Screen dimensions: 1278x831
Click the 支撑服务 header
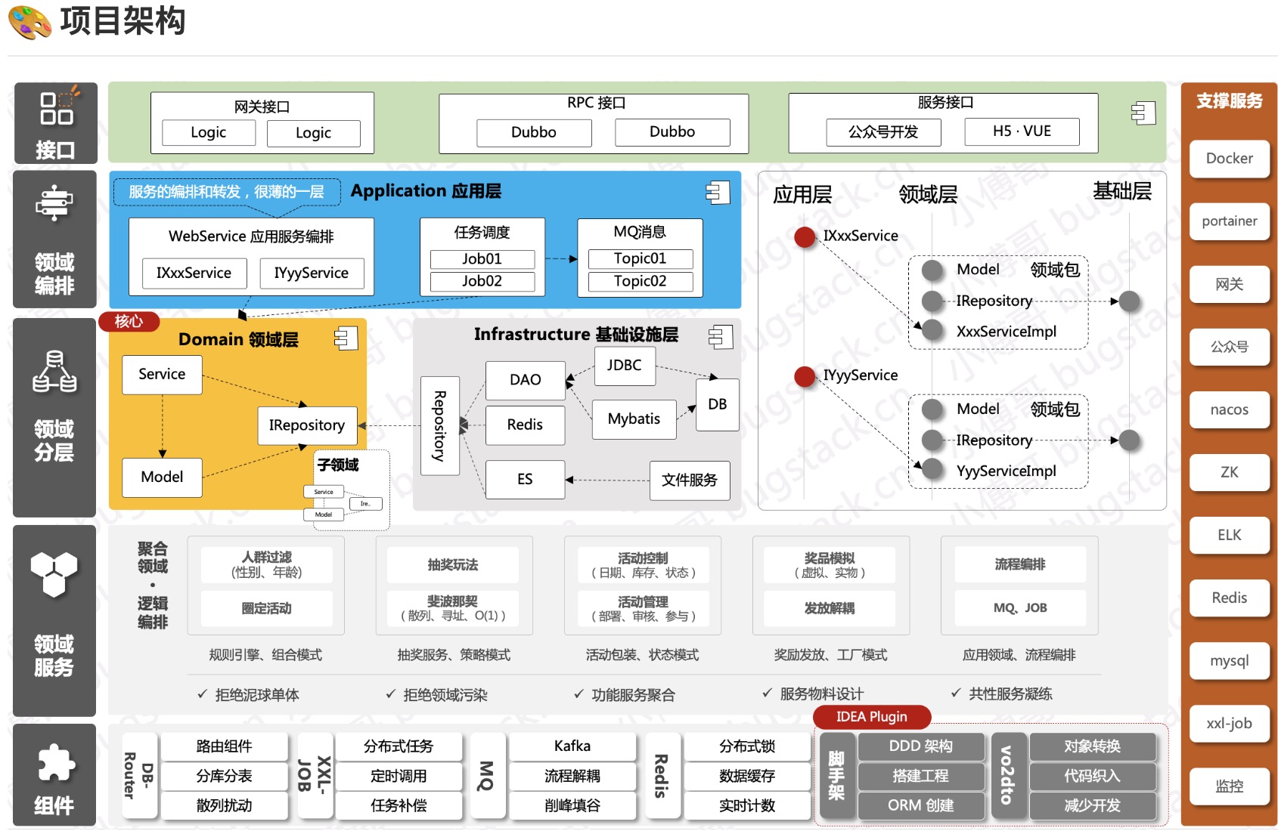[1230, 101]
